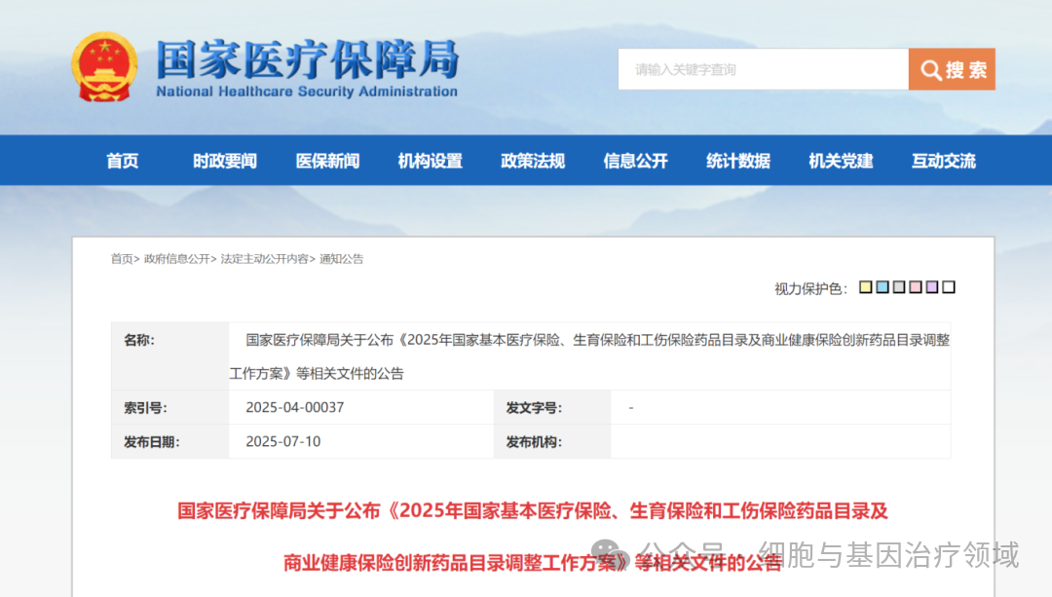Click the 通知公告 breadcrumb link
This screenshot has height=597, width=1052.
coord(342,259)
